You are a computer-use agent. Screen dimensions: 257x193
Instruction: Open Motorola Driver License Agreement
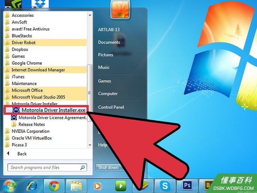click(x=49, y=118)
